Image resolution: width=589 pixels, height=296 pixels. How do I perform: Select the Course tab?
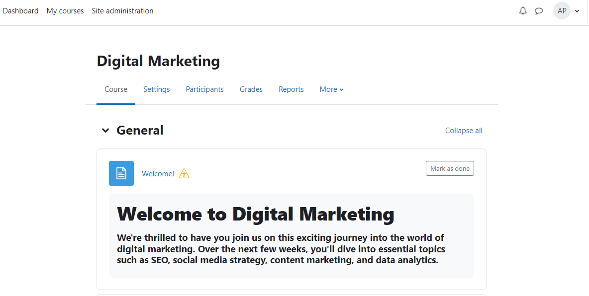click(x=116, y=89)
